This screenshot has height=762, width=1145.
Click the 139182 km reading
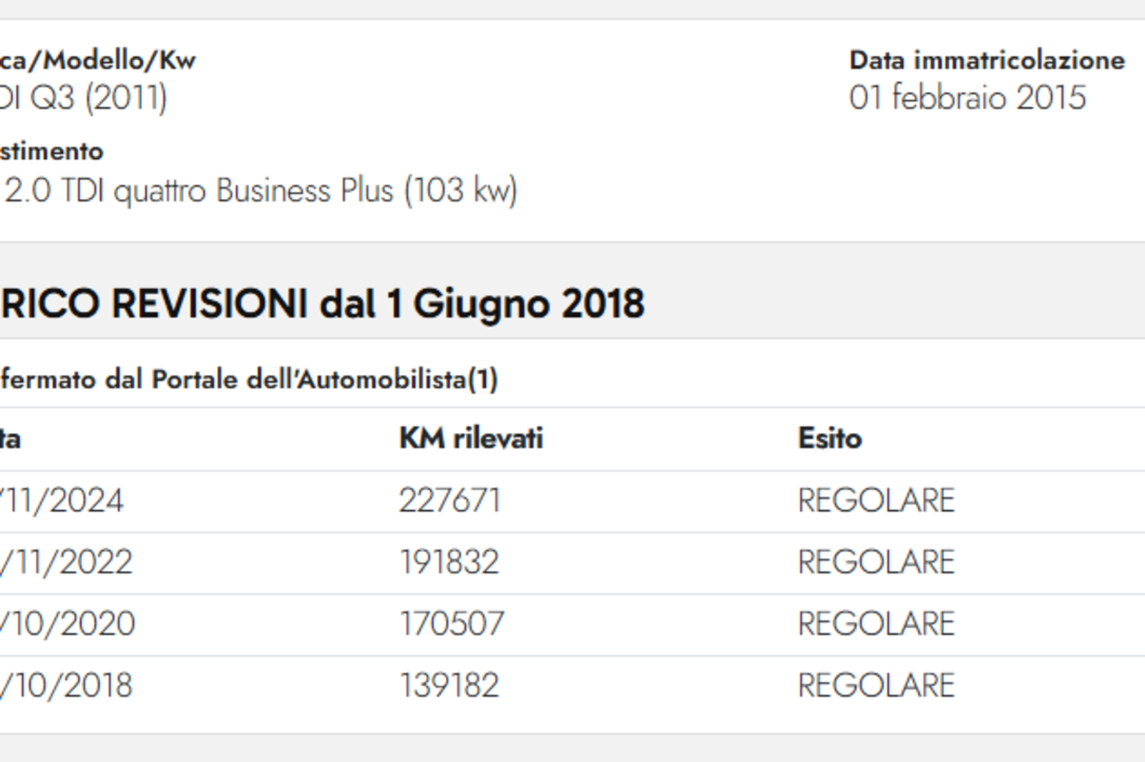[449, 685]
